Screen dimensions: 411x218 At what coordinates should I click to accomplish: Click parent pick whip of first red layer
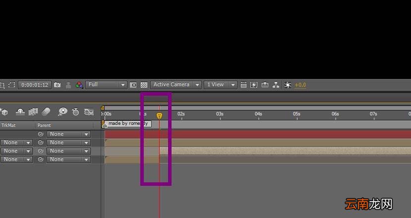(40, 134)
